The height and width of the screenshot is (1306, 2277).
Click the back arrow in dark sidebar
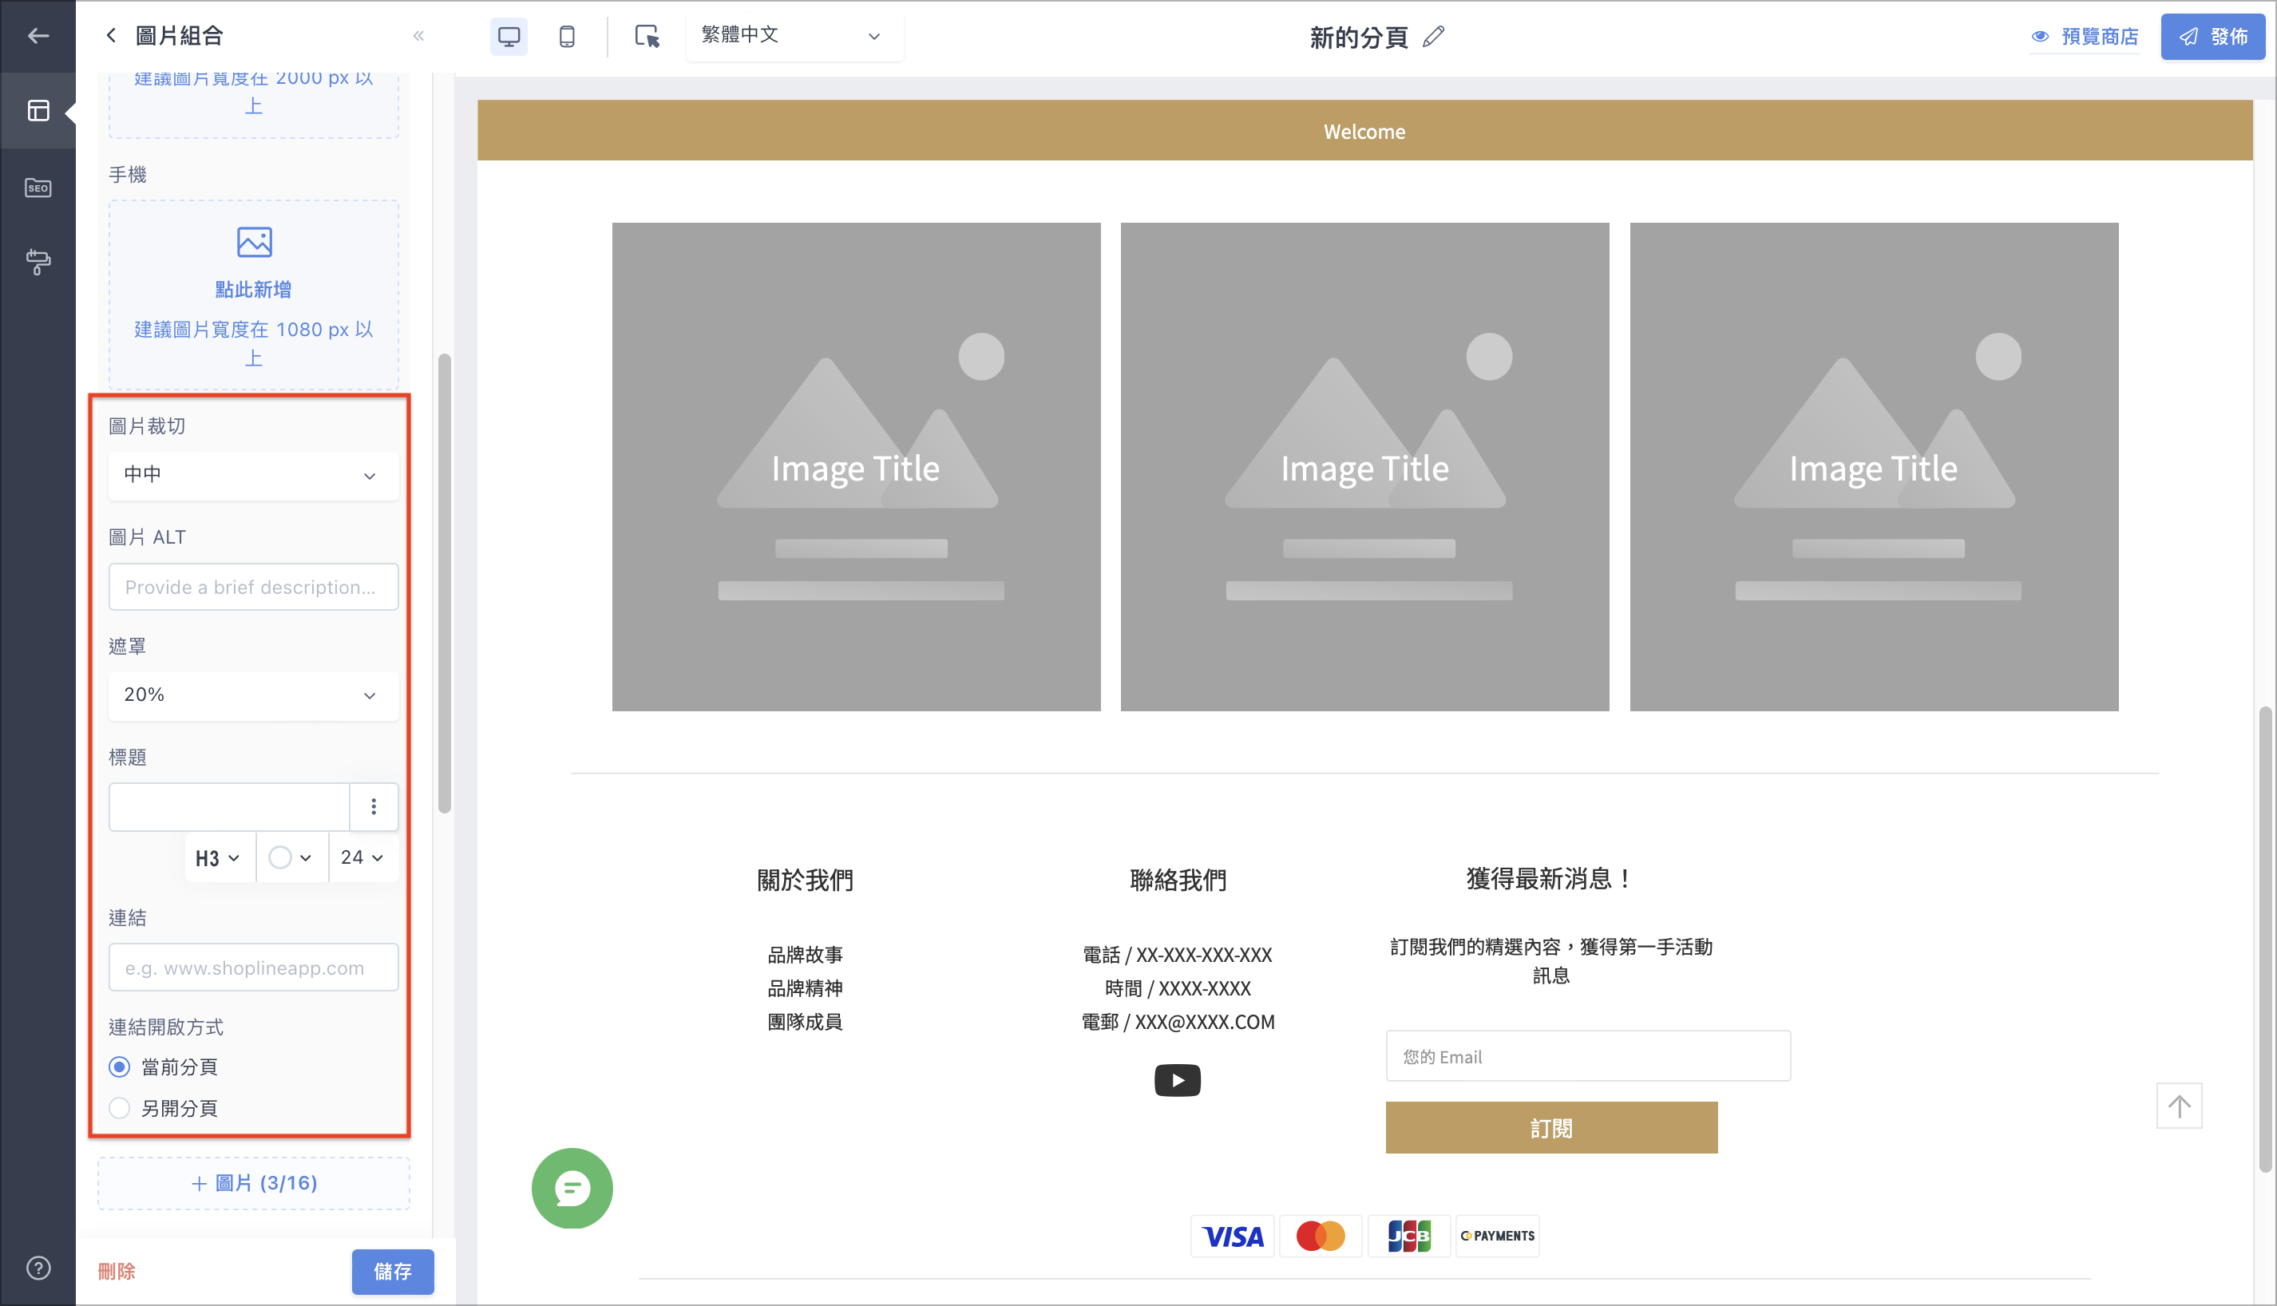tap(38, 36)
